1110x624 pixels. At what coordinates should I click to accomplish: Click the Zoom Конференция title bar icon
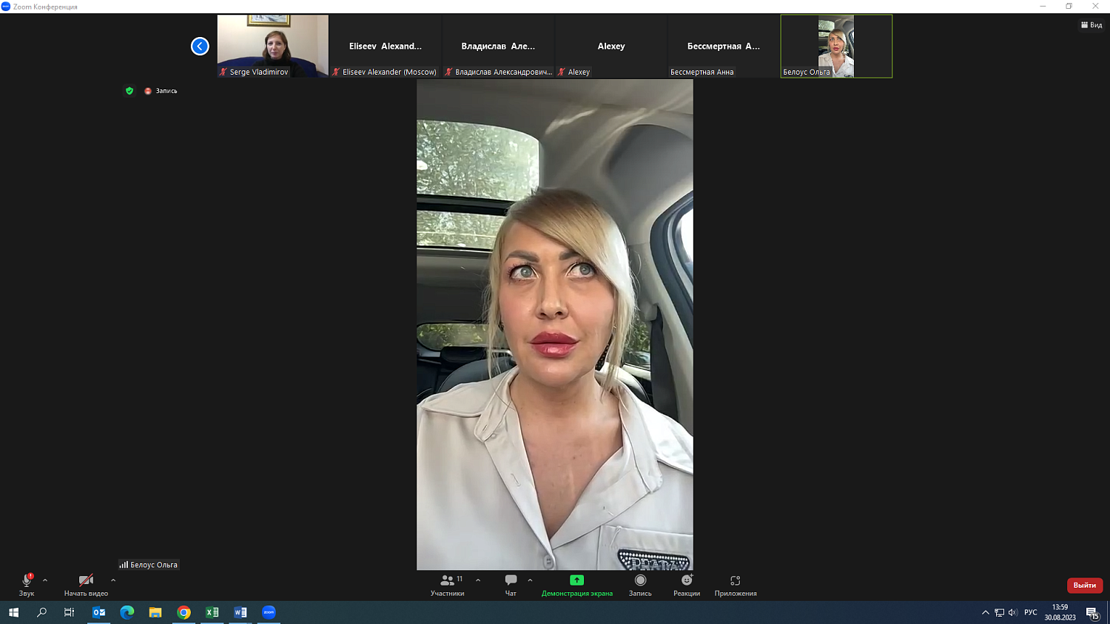coord(6,6)
